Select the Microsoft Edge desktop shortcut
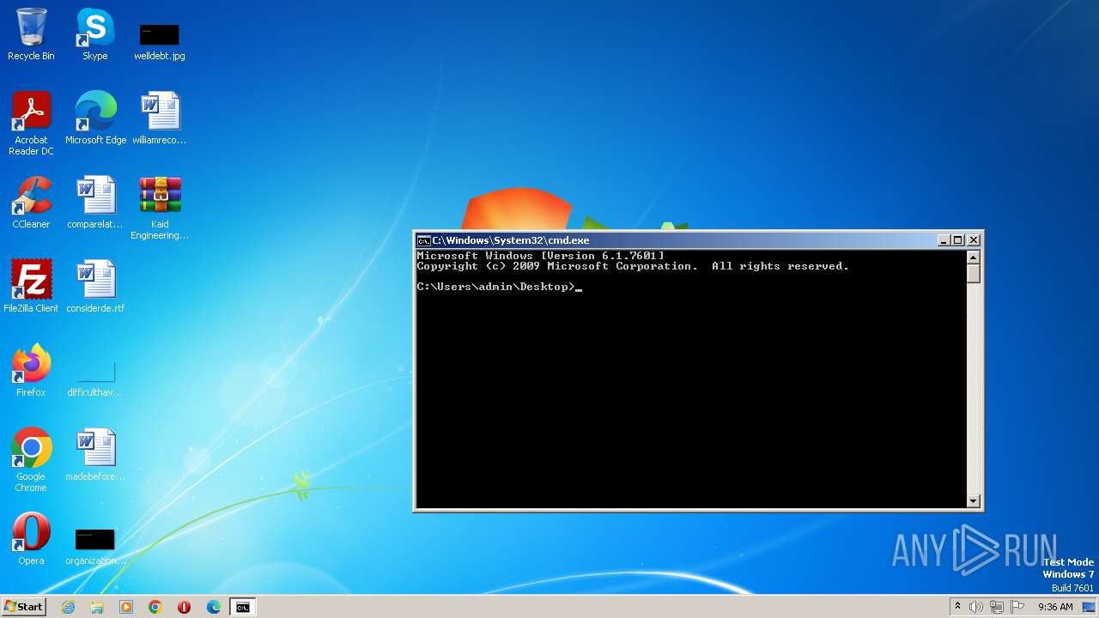This screenshot has height=618, width=1099. click(95, 118)
